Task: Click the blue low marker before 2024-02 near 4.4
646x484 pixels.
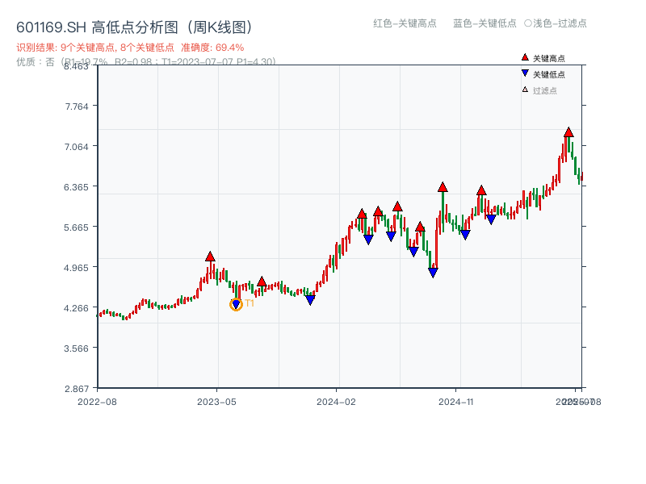Action: point(310,300)
